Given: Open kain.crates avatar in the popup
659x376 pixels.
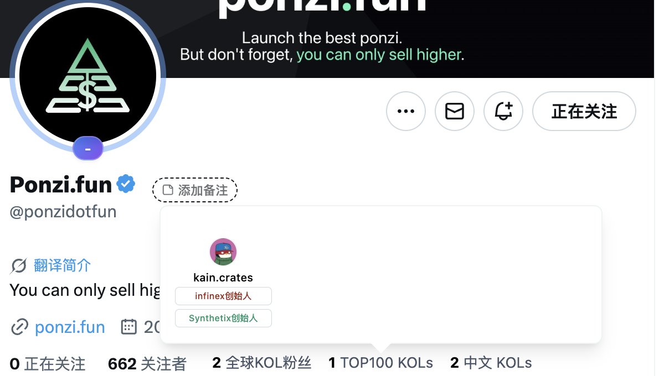Looking at the screenshot, I should point(223,252).
